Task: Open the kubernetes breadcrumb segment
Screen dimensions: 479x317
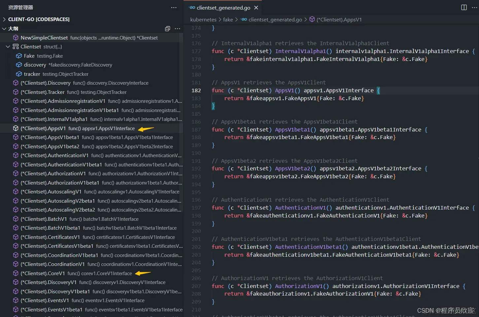Action: [203, 20]
